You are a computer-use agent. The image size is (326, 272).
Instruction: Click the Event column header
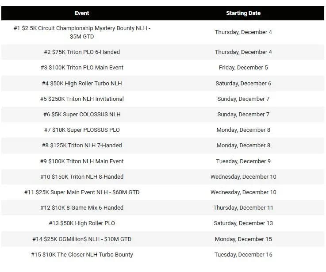(x=82, y=13)
